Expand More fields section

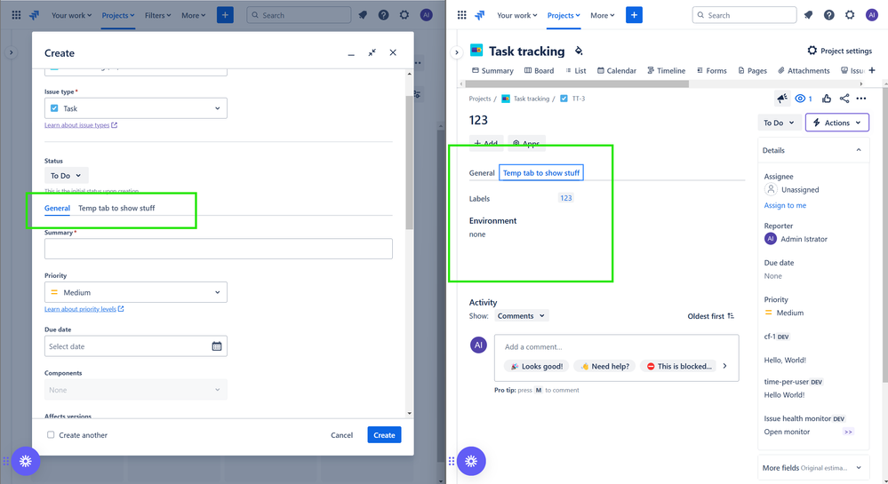tap(813, 468)
